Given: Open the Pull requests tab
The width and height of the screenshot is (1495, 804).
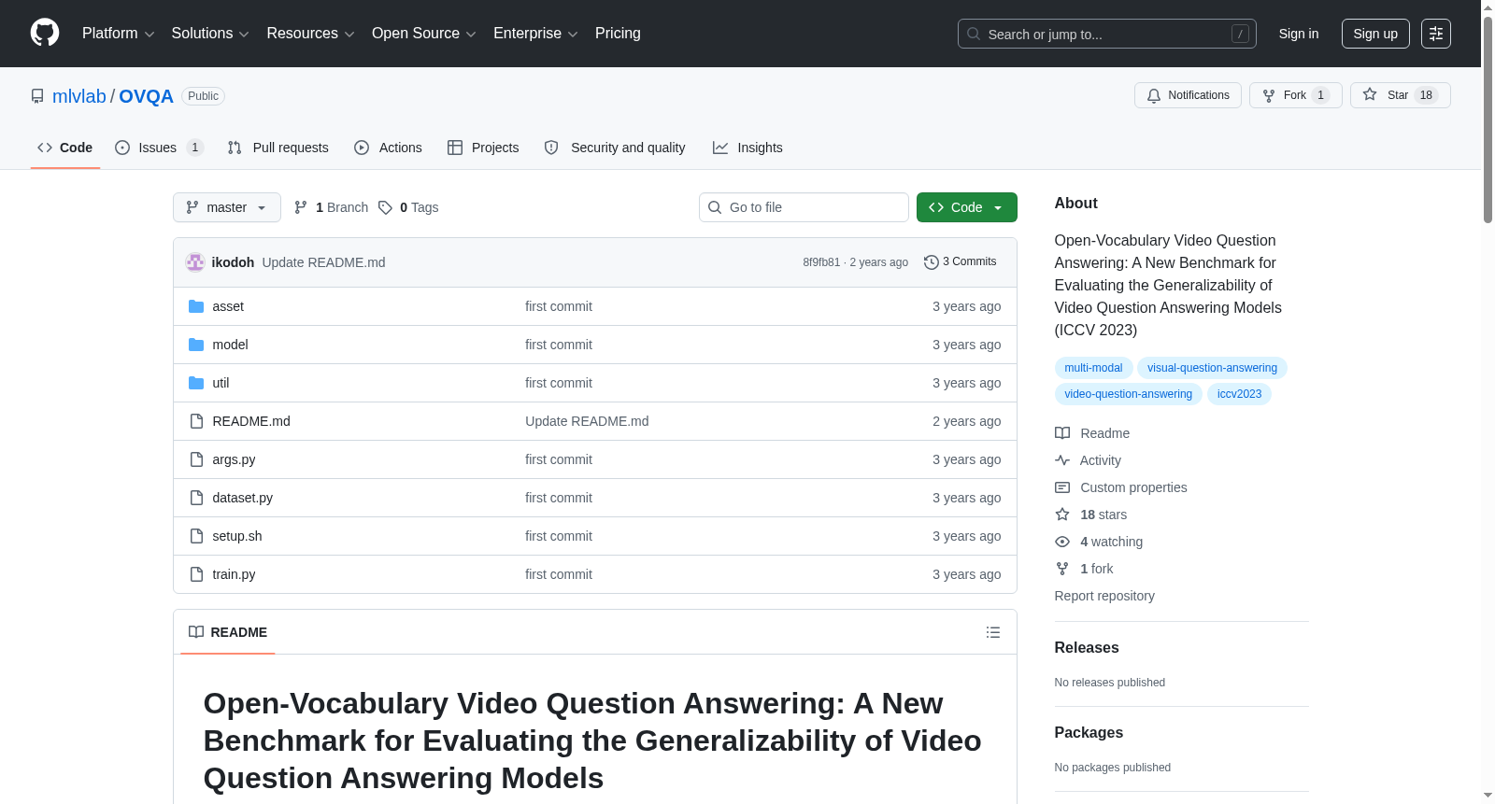Looking at the screenshot, I should click(x=278, y=148).
